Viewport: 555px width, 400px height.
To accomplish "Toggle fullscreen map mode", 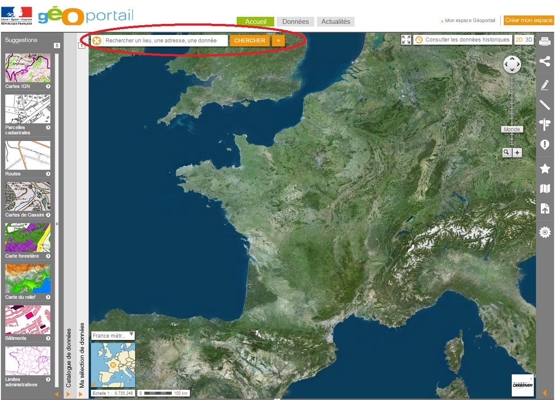I will [x=406, y=40].
